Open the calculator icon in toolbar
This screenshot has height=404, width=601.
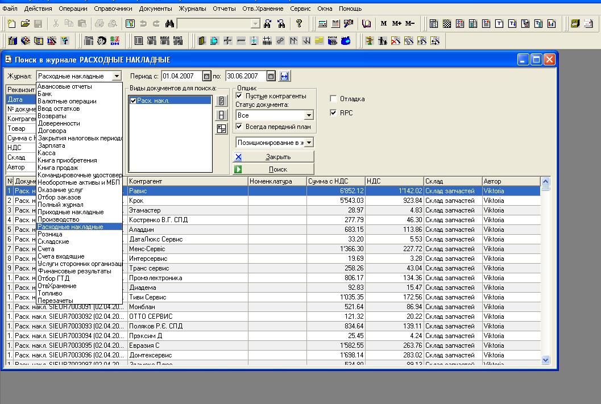pyautogui.click(x=323, y=24)
